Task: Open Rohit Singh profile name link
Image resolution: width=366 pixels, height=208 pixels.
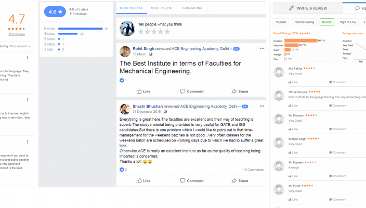Action: point(143,48)
